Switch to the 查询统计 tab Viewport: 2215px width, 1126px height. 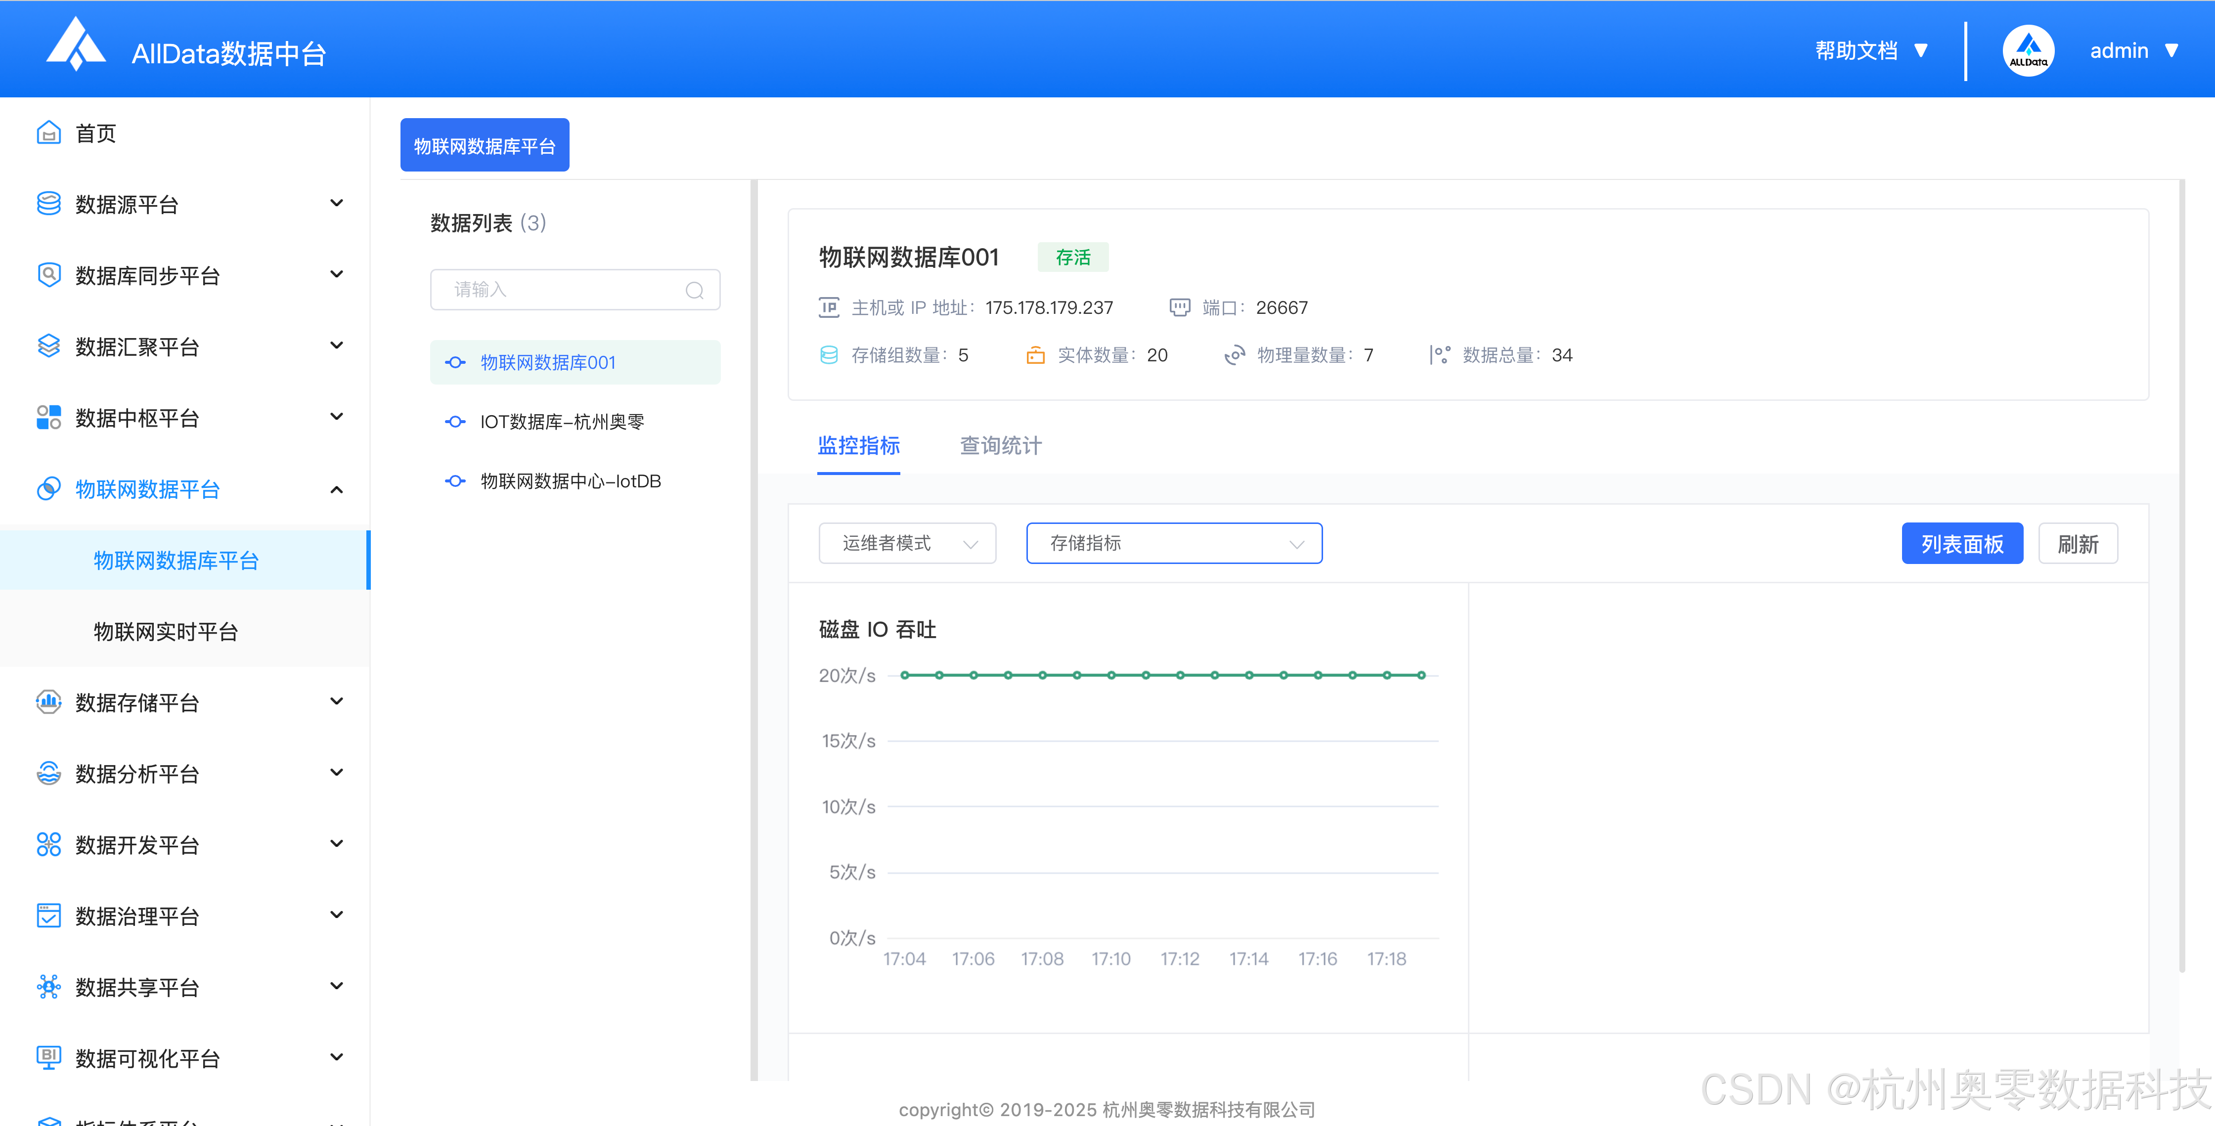point(1000,445)
